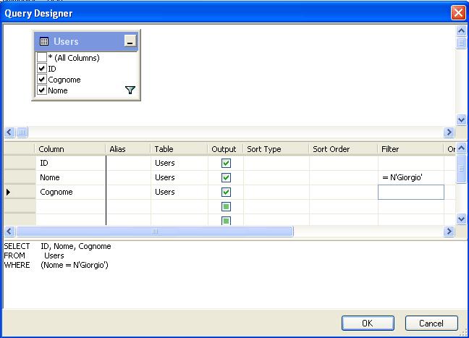Click grid pane scroll down arrow
The image size is (469, 338).
click(461, 219)
